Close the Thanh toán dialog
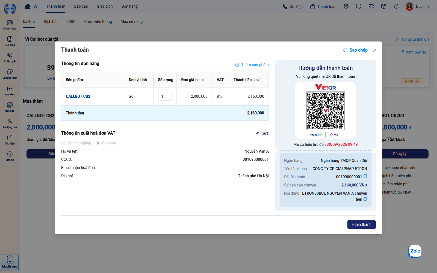 point(375,50)
